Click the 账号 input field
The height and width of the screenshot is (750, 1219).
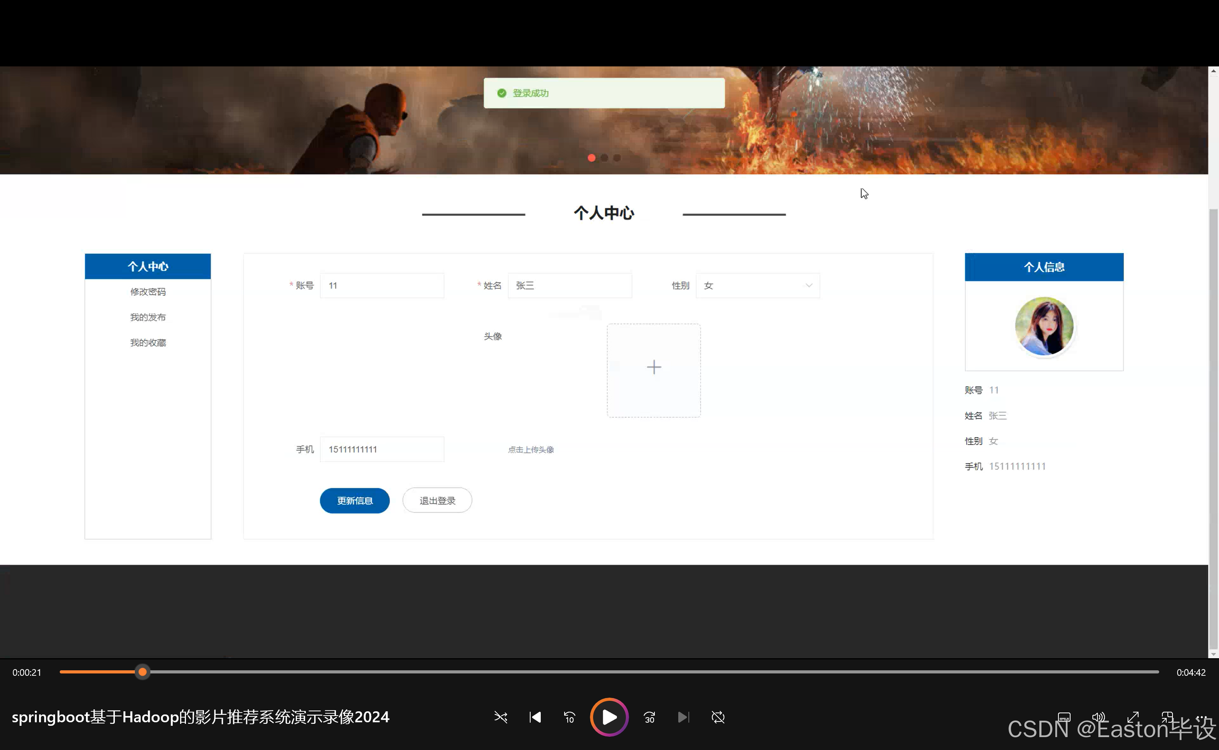[x=382, y=286]
